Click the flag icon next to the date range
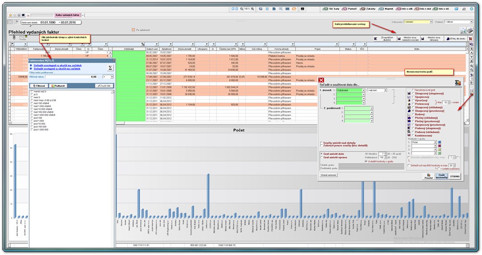Viewport: 482px width, 255px height. tap(17, 22)
